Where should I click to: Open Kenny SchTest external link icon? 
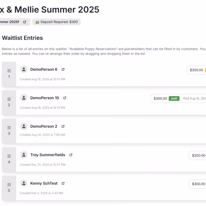[x=63, y=183]
